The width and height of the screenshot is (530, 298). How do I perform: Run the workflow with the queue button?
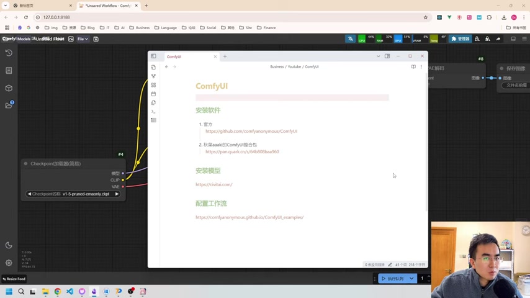point(393,279)
